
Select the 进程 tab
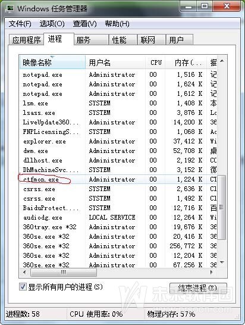[x=59, y=39]
